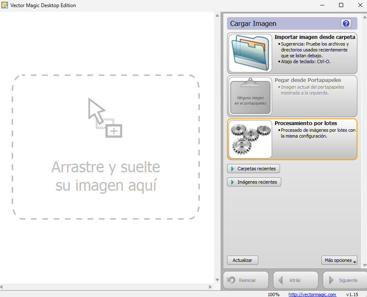Open the Más opciones dropdown
The width and height of the screenshot is (367, 297).
(x=339, y=260)
